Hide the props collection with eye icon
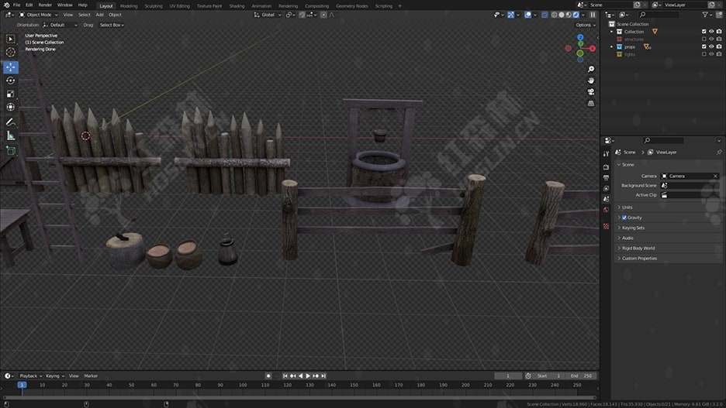The image size is (726, 408). coord(711,46)
